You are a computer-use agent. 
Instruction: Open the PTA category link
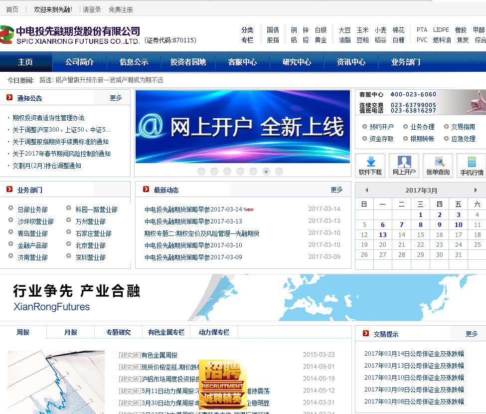(422, 30)
